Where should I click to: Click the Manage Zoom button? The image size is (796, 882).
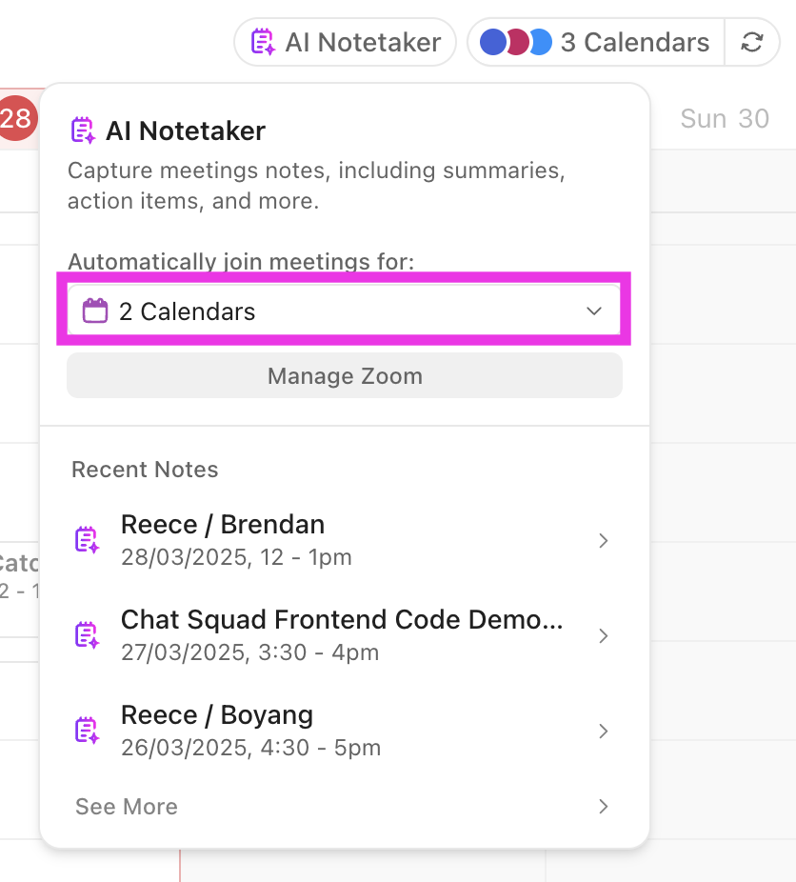pyautogui.click(x=345, y=376)
